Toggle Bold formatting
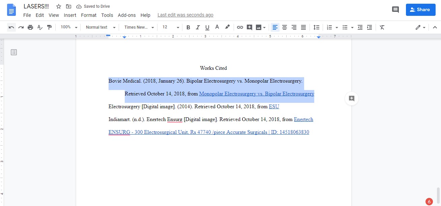The image size is (441, 206). [188, 27]
